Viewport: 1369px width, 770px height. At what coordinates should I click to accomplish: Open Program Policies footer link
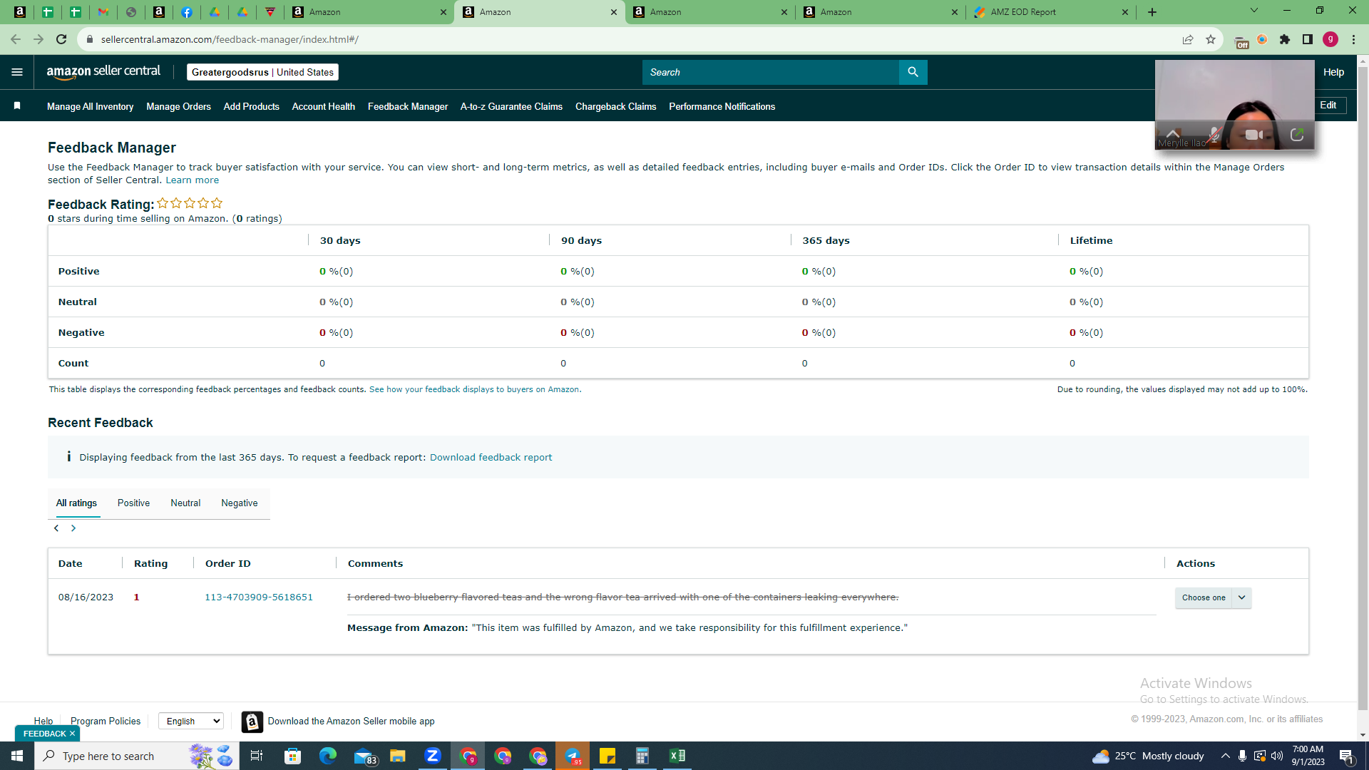point(106,721)
